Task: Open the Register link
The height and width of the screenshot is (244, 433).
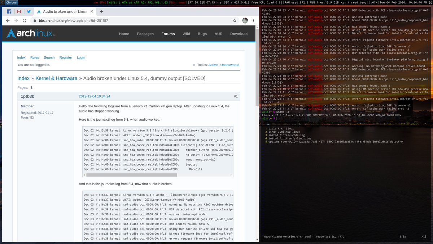Action: 66,57
